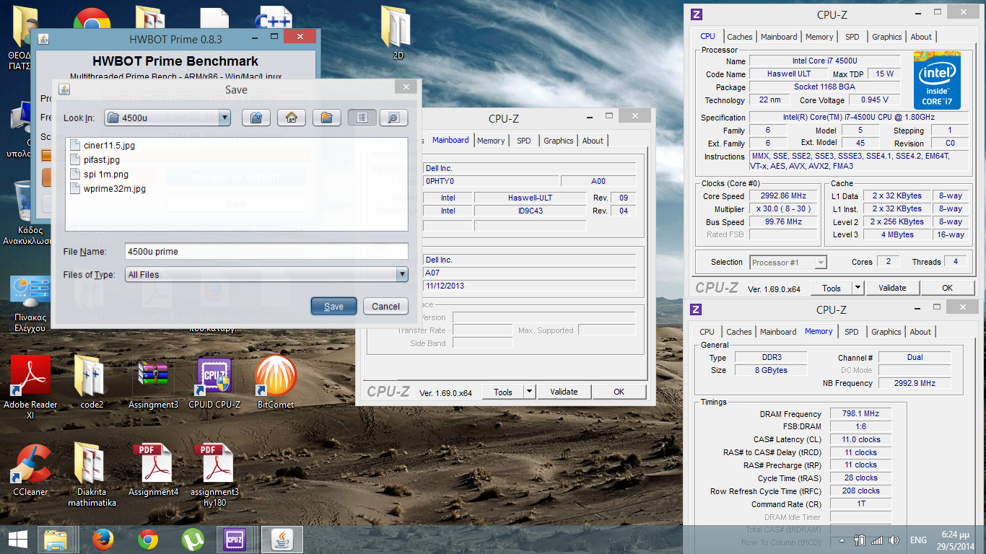The image size is (986, 554).
Task: Click Tools in top-right CPU-Z window
Action: (x=832, y=288)
